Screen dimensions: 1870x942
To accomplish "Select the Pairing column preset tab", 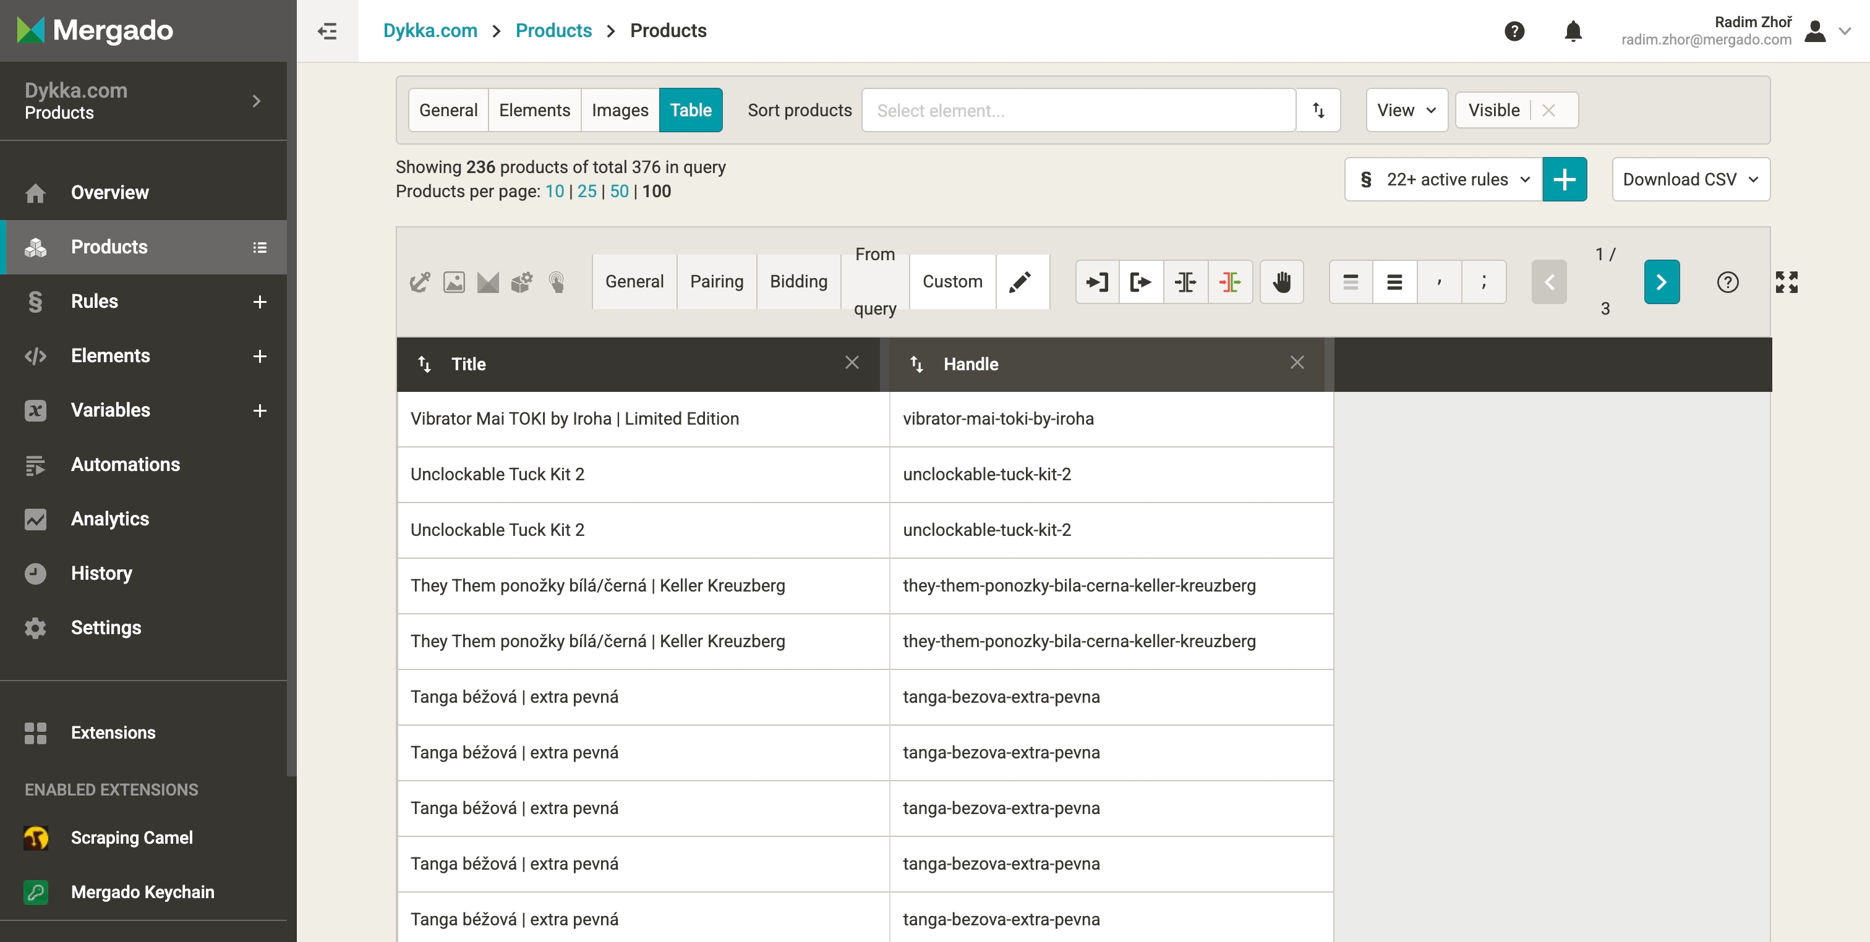I will 715,282.
